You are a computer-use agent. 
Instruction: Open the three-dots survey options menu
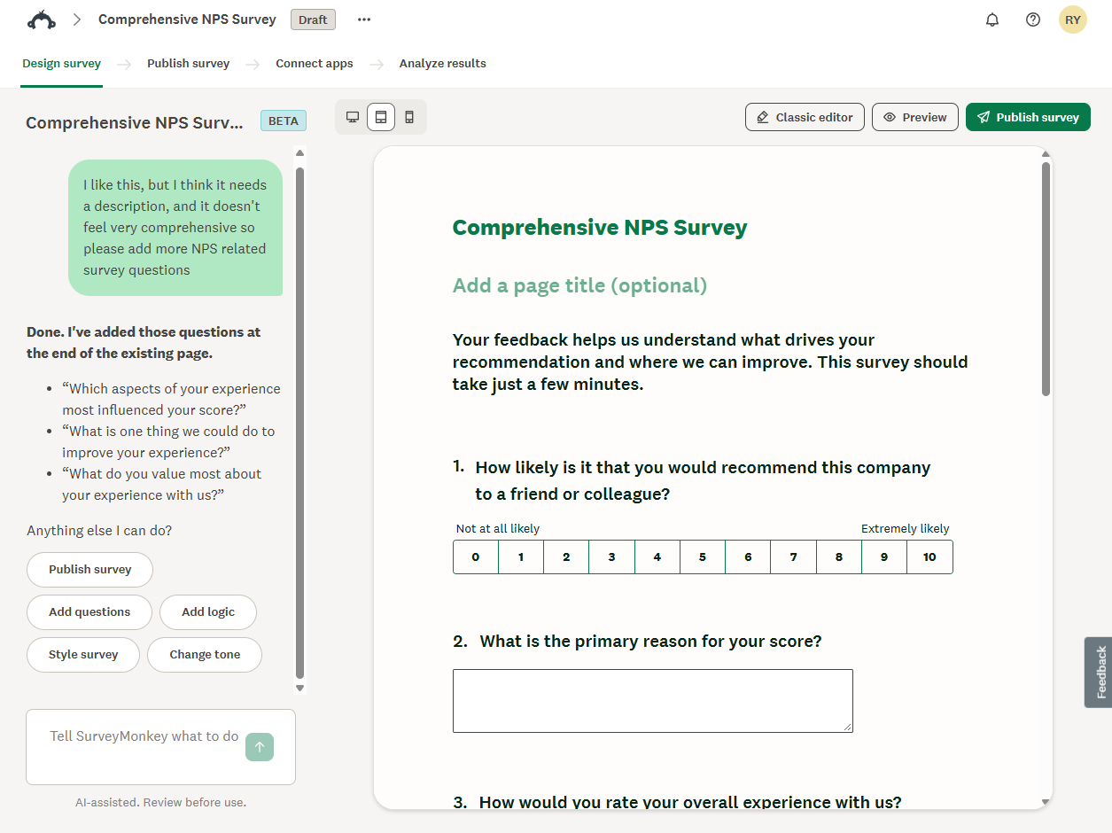(x=364, y=19)
